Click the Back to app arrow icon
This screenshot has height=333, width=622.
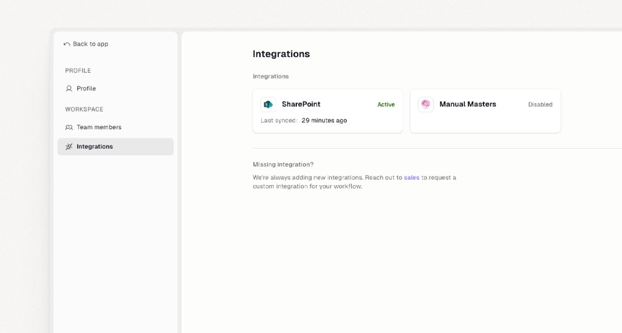coord(67,44)
